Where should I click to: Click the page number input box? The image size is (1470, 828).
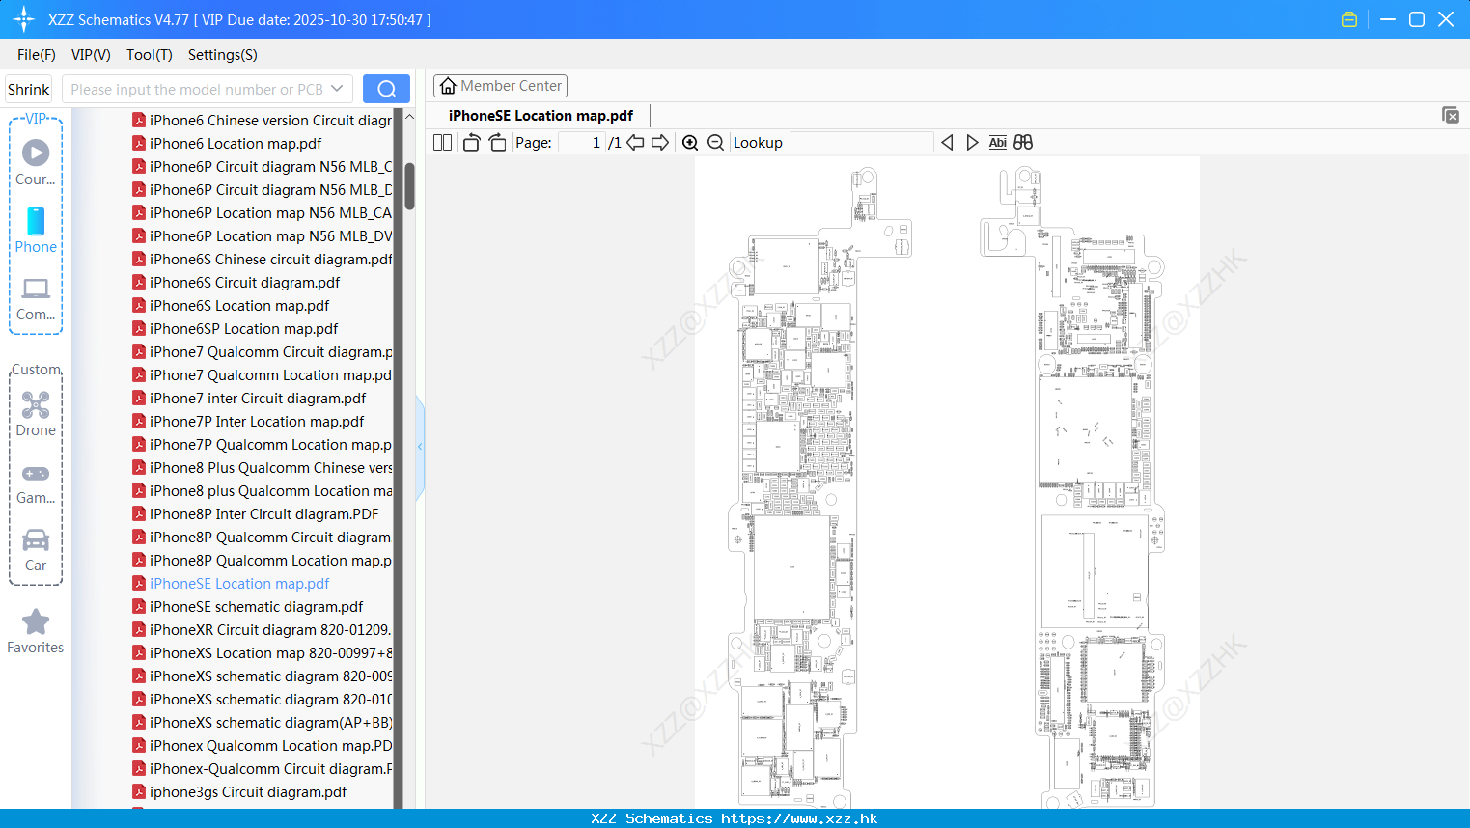(581, 142)
